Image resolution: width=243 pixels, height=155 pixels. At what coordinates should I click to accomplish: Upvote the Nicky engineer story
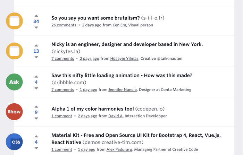coord(36,45)
